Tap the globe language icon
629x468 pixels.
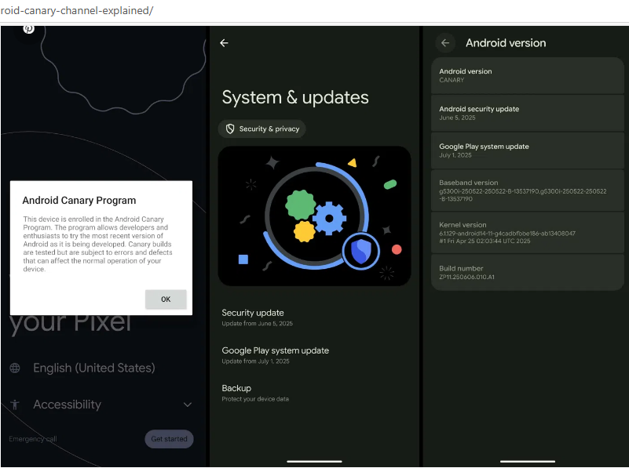click(x=15, y=368)
